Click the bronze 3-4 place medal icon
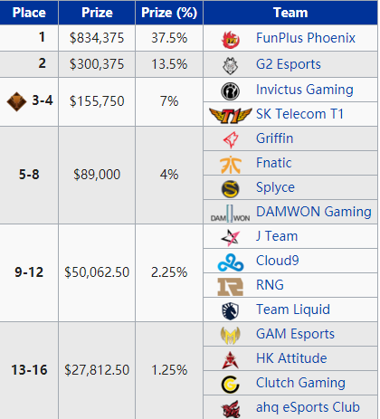Screen dimensions: 380x419 (16, 101)
